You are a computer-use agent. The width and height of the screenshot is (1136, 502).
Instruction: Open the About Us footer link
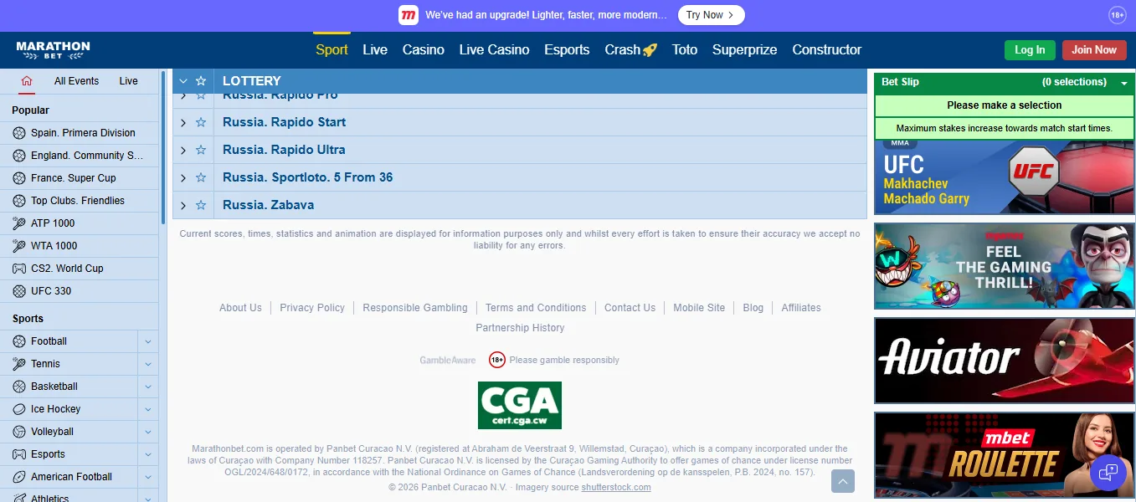pos(240,308)
